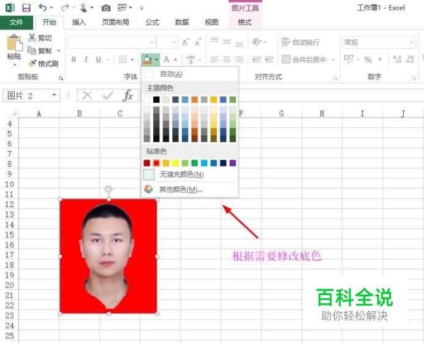
Task: Switch to the 插入 insert tab
Action: click(x=79, y=22)
